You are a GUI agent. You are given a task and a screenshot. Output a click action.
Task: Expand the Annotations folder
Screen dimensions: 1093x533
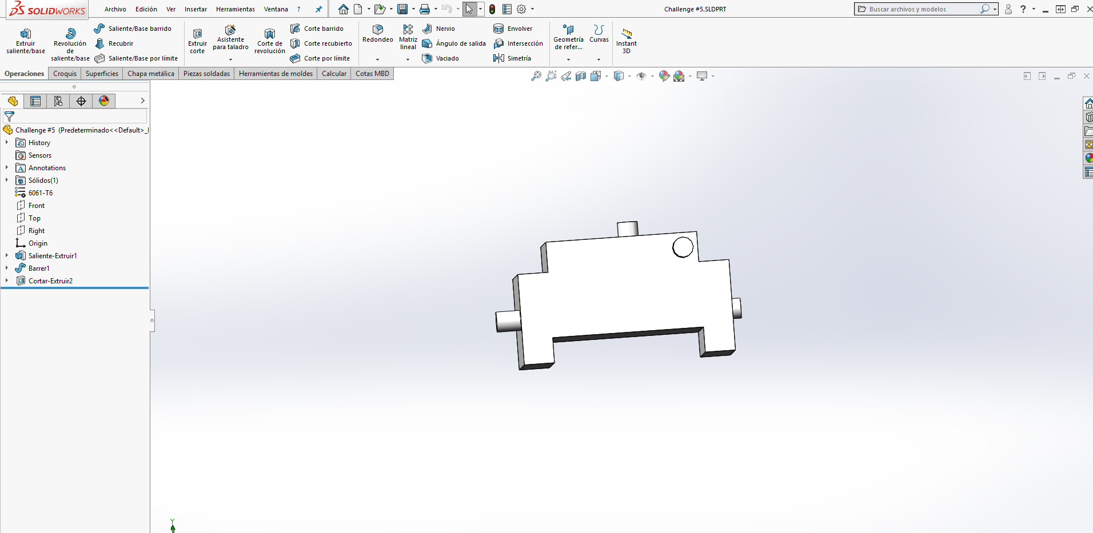tap(7, 168)
